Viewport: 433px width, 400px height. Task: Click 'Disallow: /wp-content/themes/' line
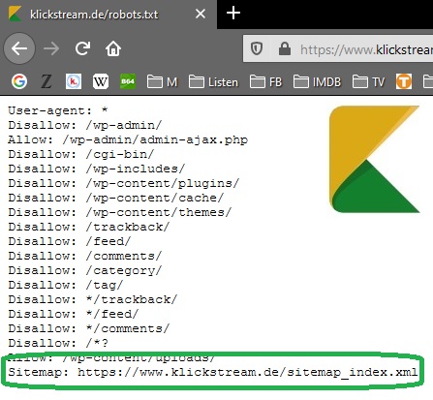click(x=120, y=212)
